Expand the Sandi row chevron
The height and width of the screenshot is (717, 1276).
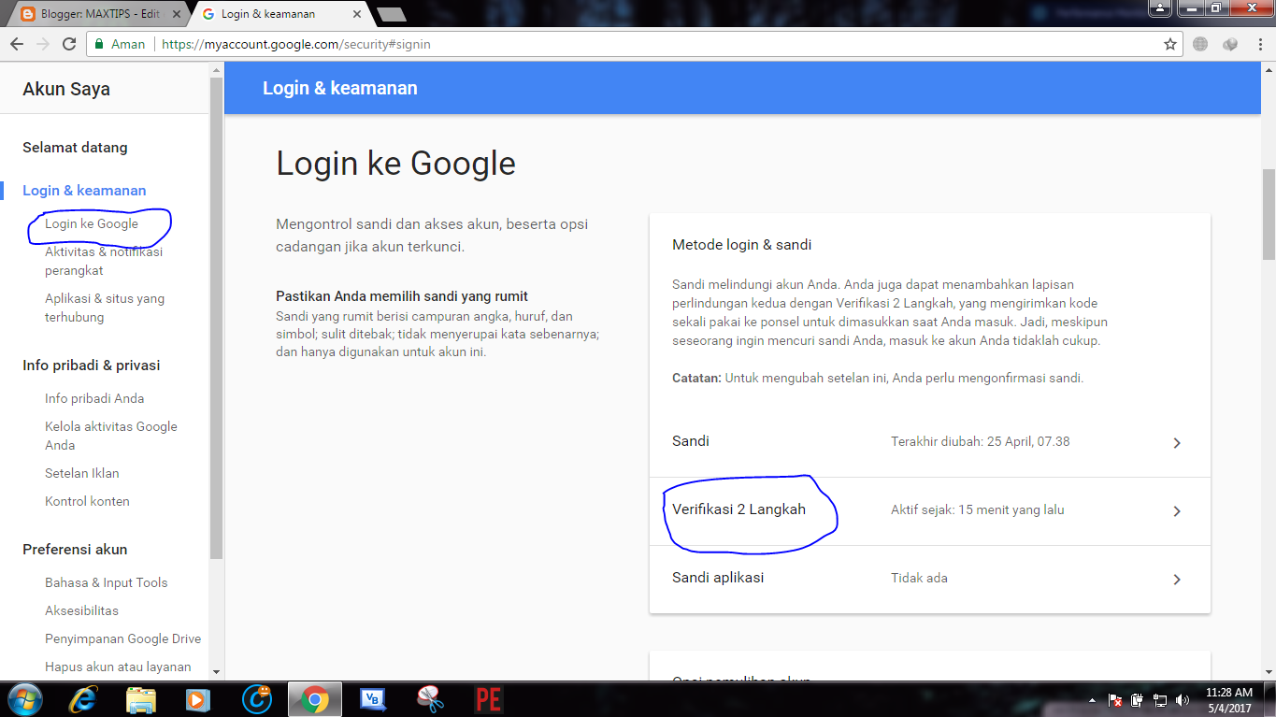(1177, 442)
